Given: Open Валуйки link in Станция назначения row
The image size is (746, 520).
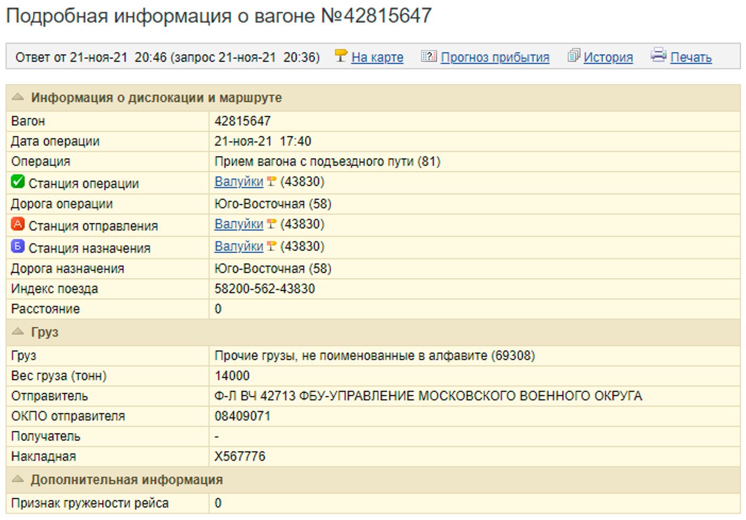Looking at the screenshot, I should tap(239, 246).
